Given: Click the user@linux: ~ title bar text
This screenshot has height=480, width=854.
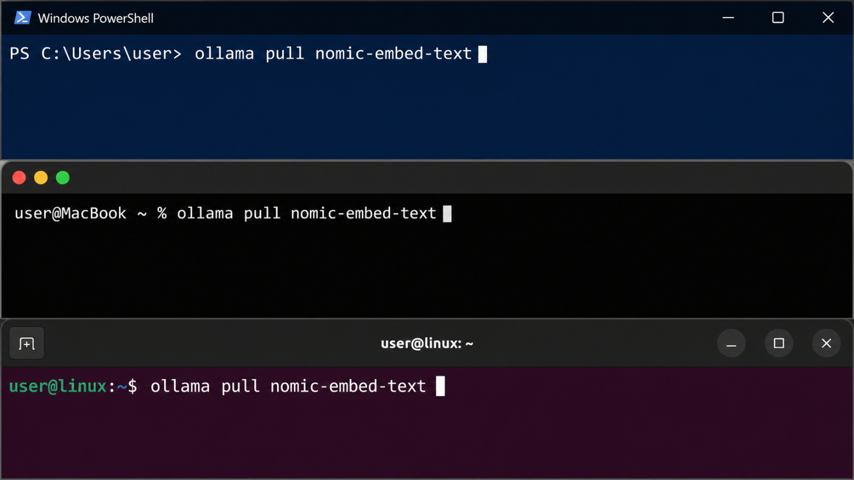Looking at the screenshot, I should pos(427,344).
